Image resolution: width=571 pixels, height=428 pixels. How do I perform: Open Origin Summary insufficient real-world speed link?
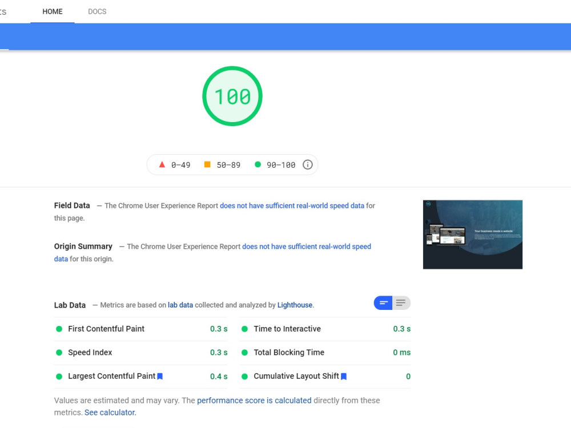coord(307,247)
